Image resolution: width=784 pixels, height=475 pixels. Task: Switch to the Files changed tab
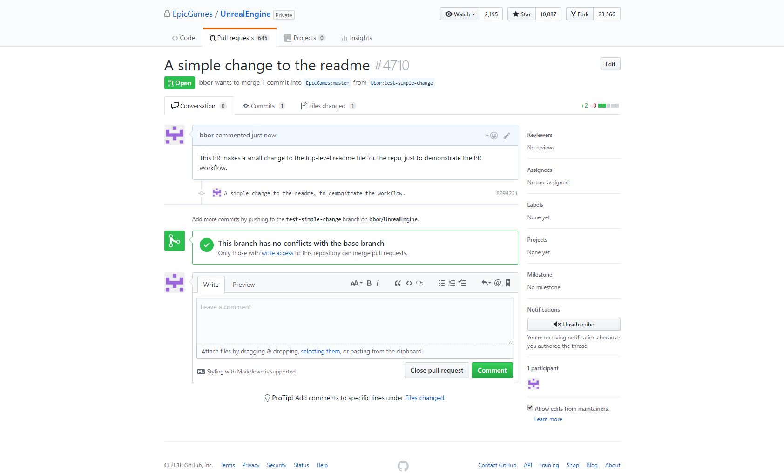(x=327, y=106)
